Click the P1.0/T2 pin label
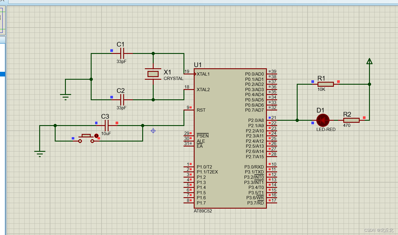 tap(204, 167)
